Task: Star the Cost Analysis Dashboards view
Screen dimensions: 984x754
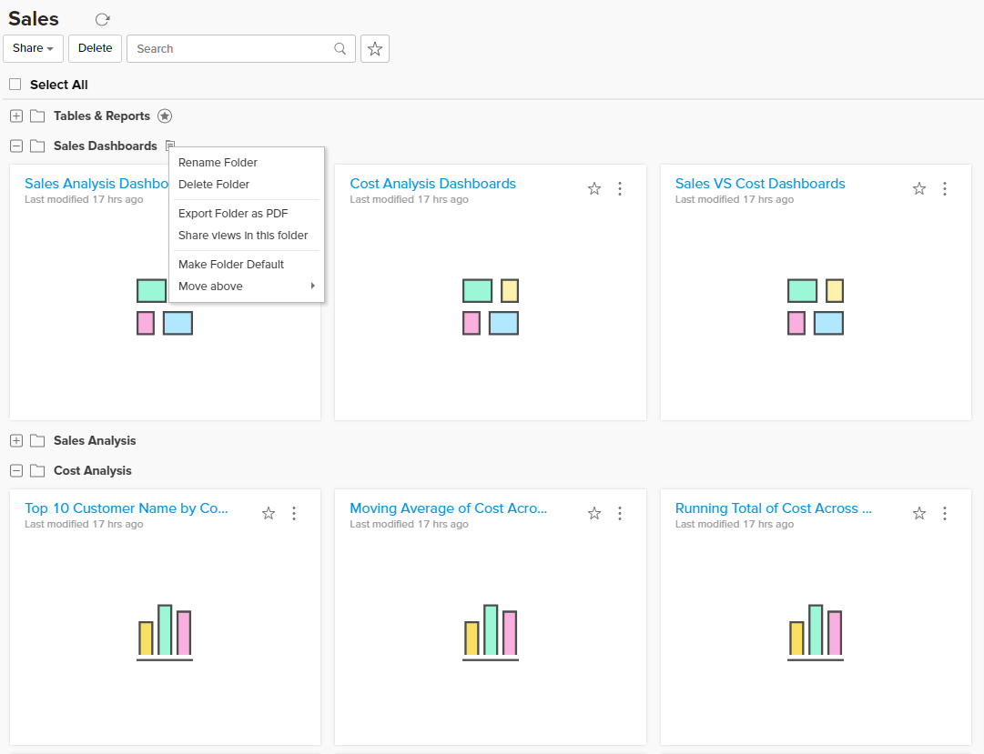Action: [594, 188]
